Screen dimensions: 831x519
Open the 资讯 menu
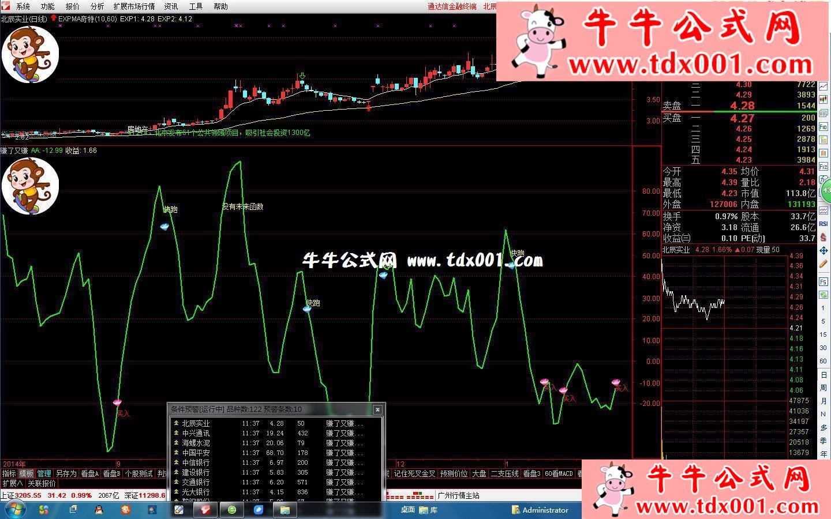point(171,6)
